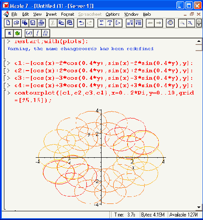
Task: Toggle the x standard math notation button
Action: tap(9, 33)
